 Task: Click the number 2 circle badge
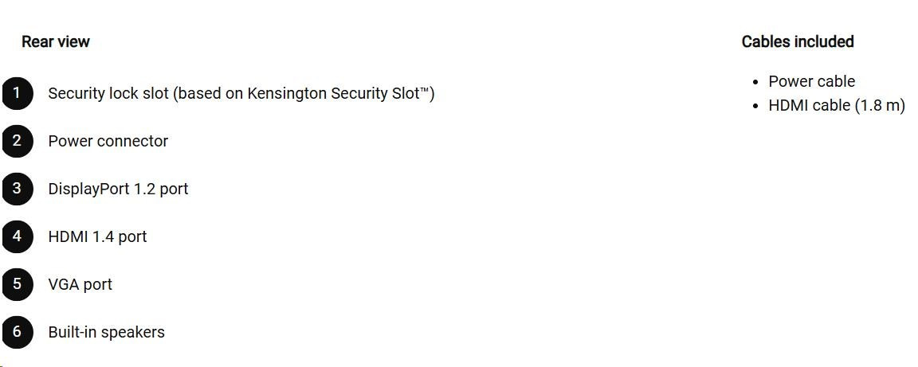click(17, 142)
